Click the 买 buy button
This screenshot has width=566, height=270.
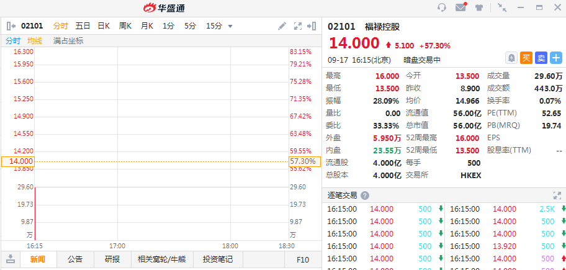click(x=526, y=58)
